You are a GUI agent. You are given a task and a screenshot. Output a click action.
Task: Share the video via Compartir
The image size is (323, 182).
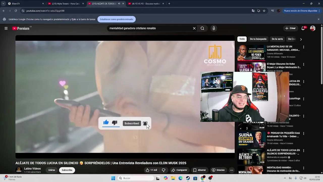pos(179,170)
